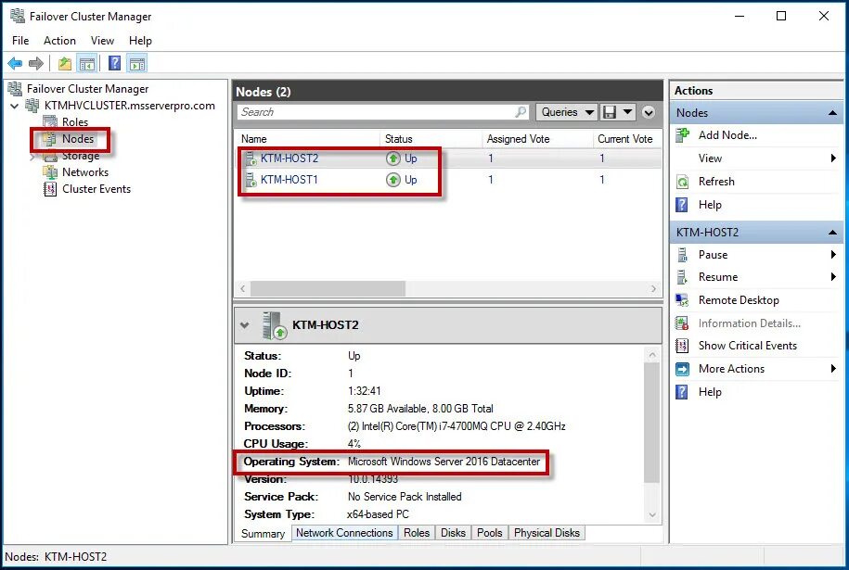849x570 pixels.
Task: Sort by the Assigned Vote column header
Action: click(518, 139)
